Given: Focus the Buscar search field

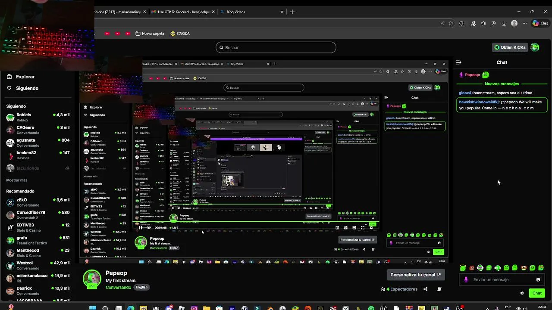Looking at the screenshot, I should tap(276, 47).
